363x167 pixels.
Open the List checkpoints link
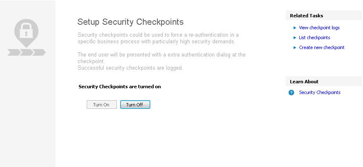tap(314, 38)
